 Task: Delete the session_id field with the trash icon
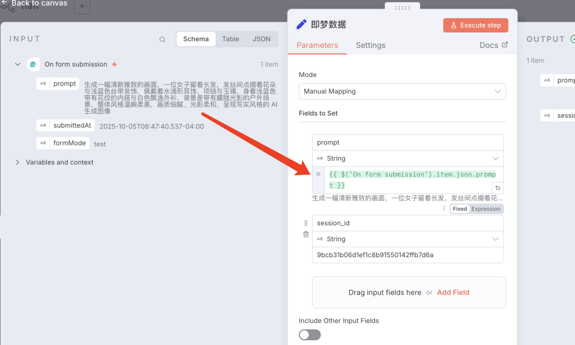[306, 234]
